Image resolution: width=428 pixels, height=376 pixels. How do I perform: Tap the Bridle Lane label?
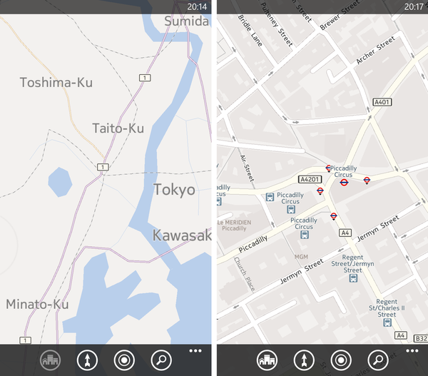pos(250,31)
